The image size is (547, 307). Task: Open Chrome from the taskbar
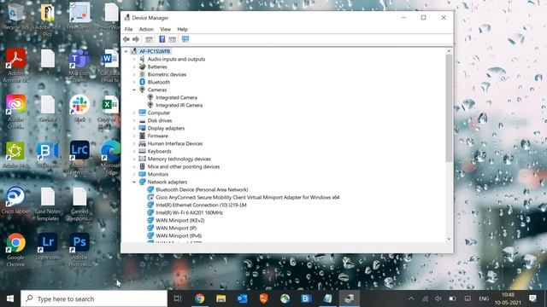[199, 298]
